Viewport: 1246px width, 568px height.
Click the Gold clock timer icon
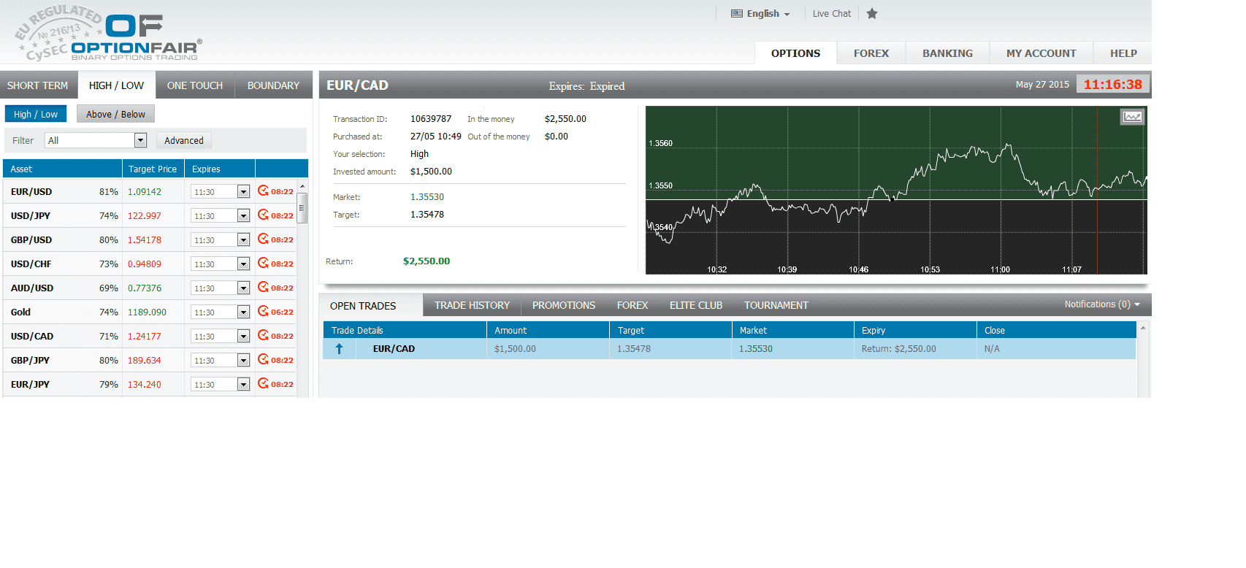pos(263,311)
